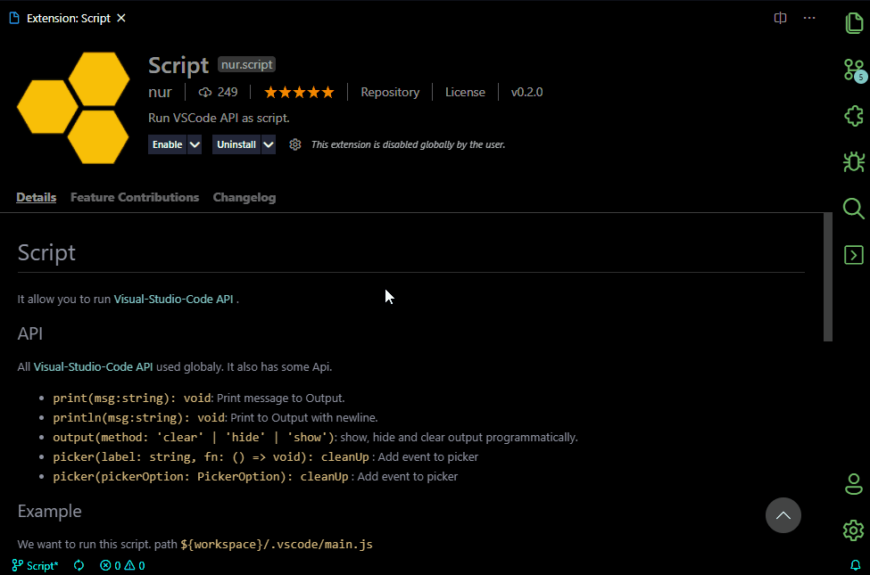This screenshot has width=870, height=575.
Task: Click the 249 install count
Action: [218, 92]
